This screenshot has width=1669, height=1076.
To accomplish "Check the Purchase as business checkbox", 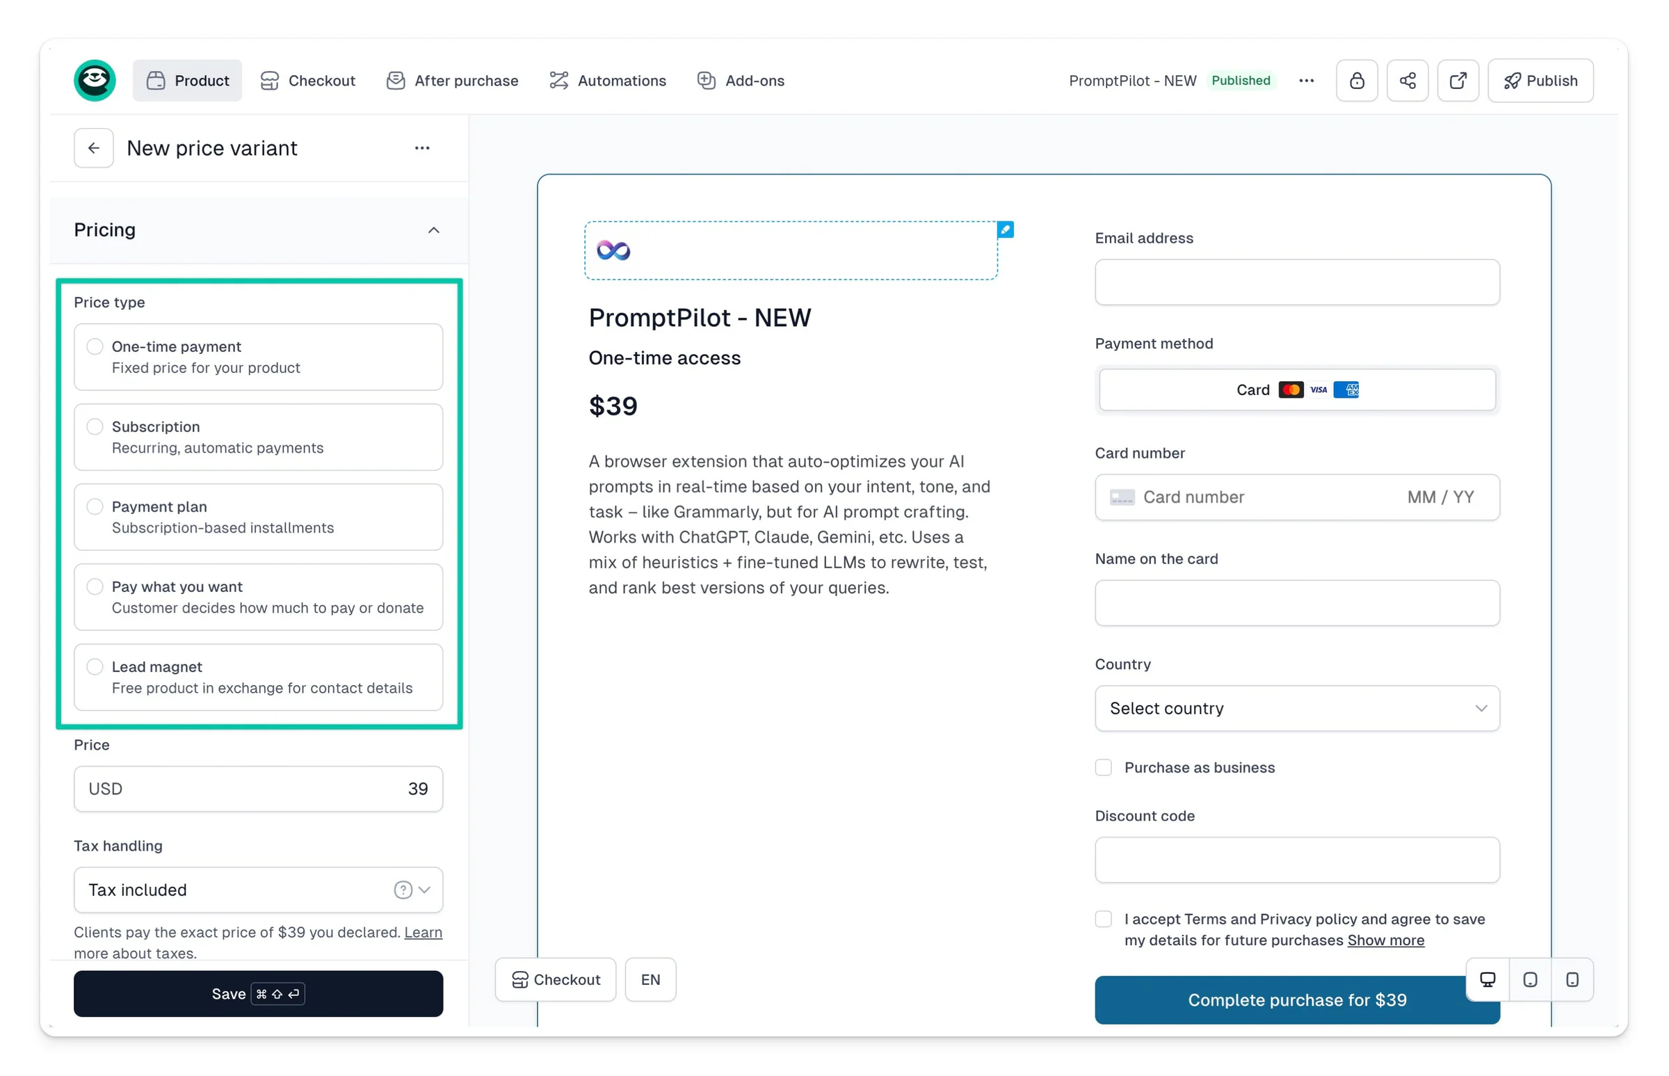I will 1103,767.
